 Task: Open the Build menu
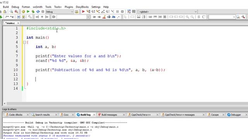6,7
